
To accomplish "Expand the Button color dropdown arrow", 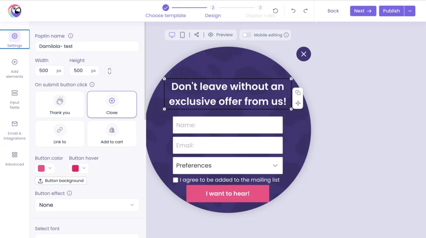I will pos(50,168).
